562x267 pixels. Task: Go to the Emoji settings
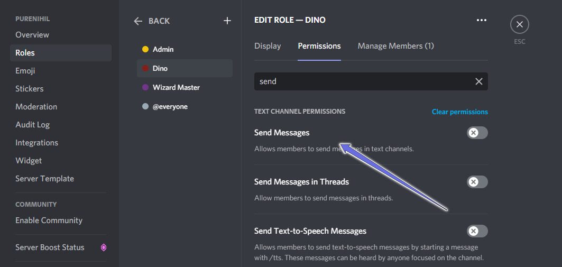pos(25,71)
